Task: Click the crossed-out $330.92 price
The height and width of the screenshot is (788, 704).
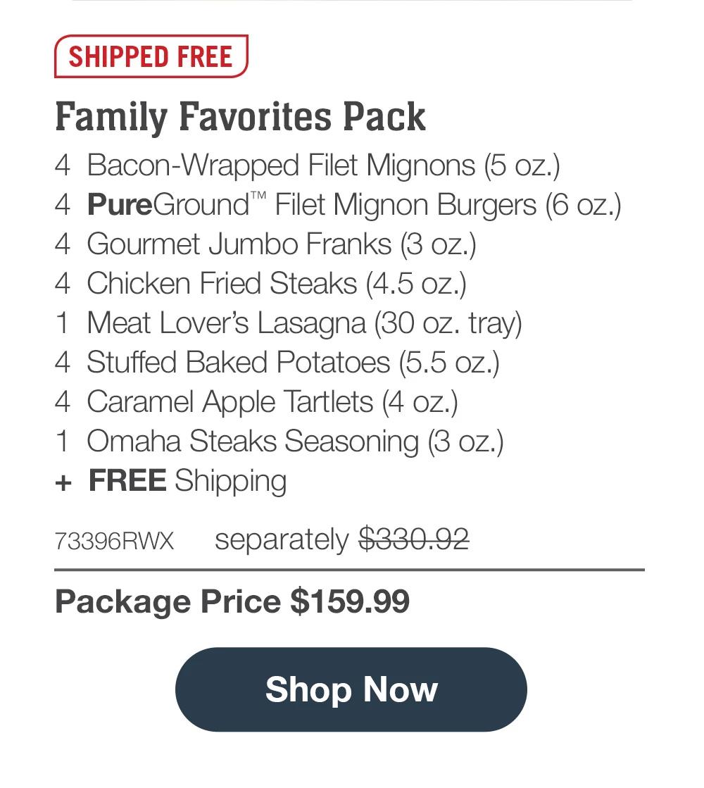Action: (415, 539)
